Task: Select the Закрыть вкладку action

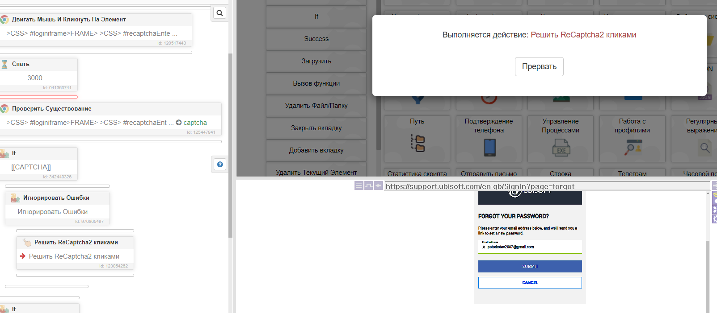Action: coord(316,128)
